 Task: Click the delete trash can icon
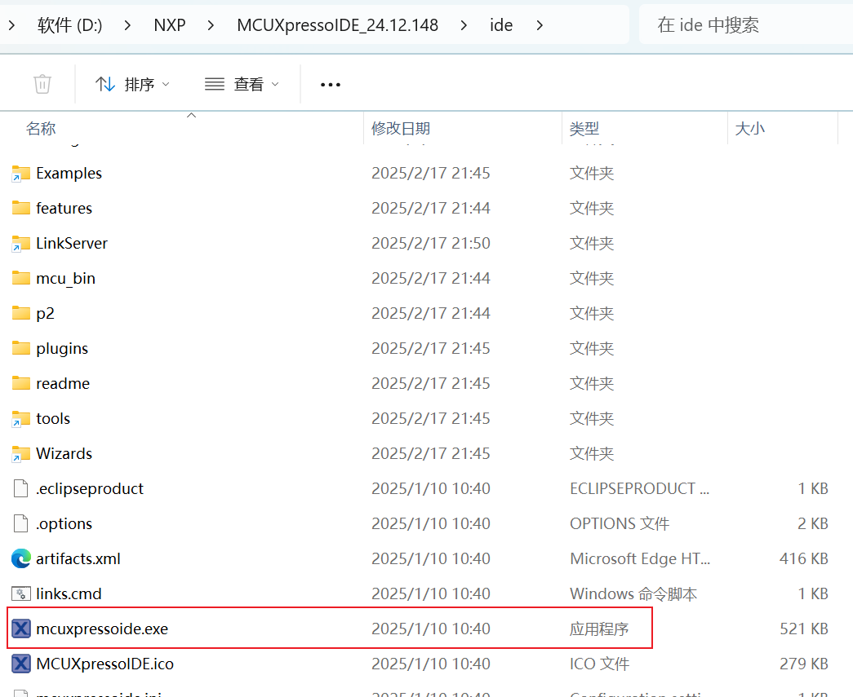click(42, 84)
